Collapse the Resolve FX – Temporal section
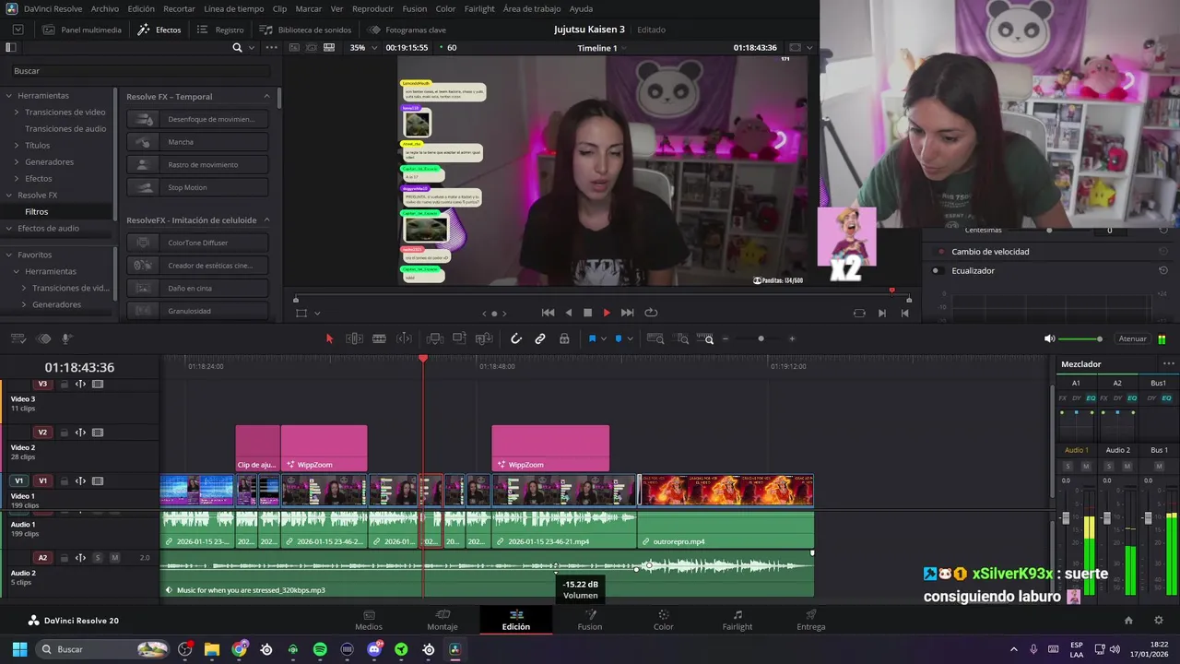 coord(267,97)
